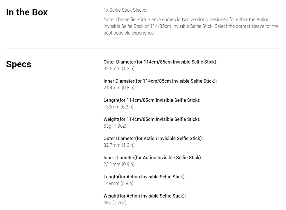Click the 32.7mm (1.3in) value

[x=119, y=145]
